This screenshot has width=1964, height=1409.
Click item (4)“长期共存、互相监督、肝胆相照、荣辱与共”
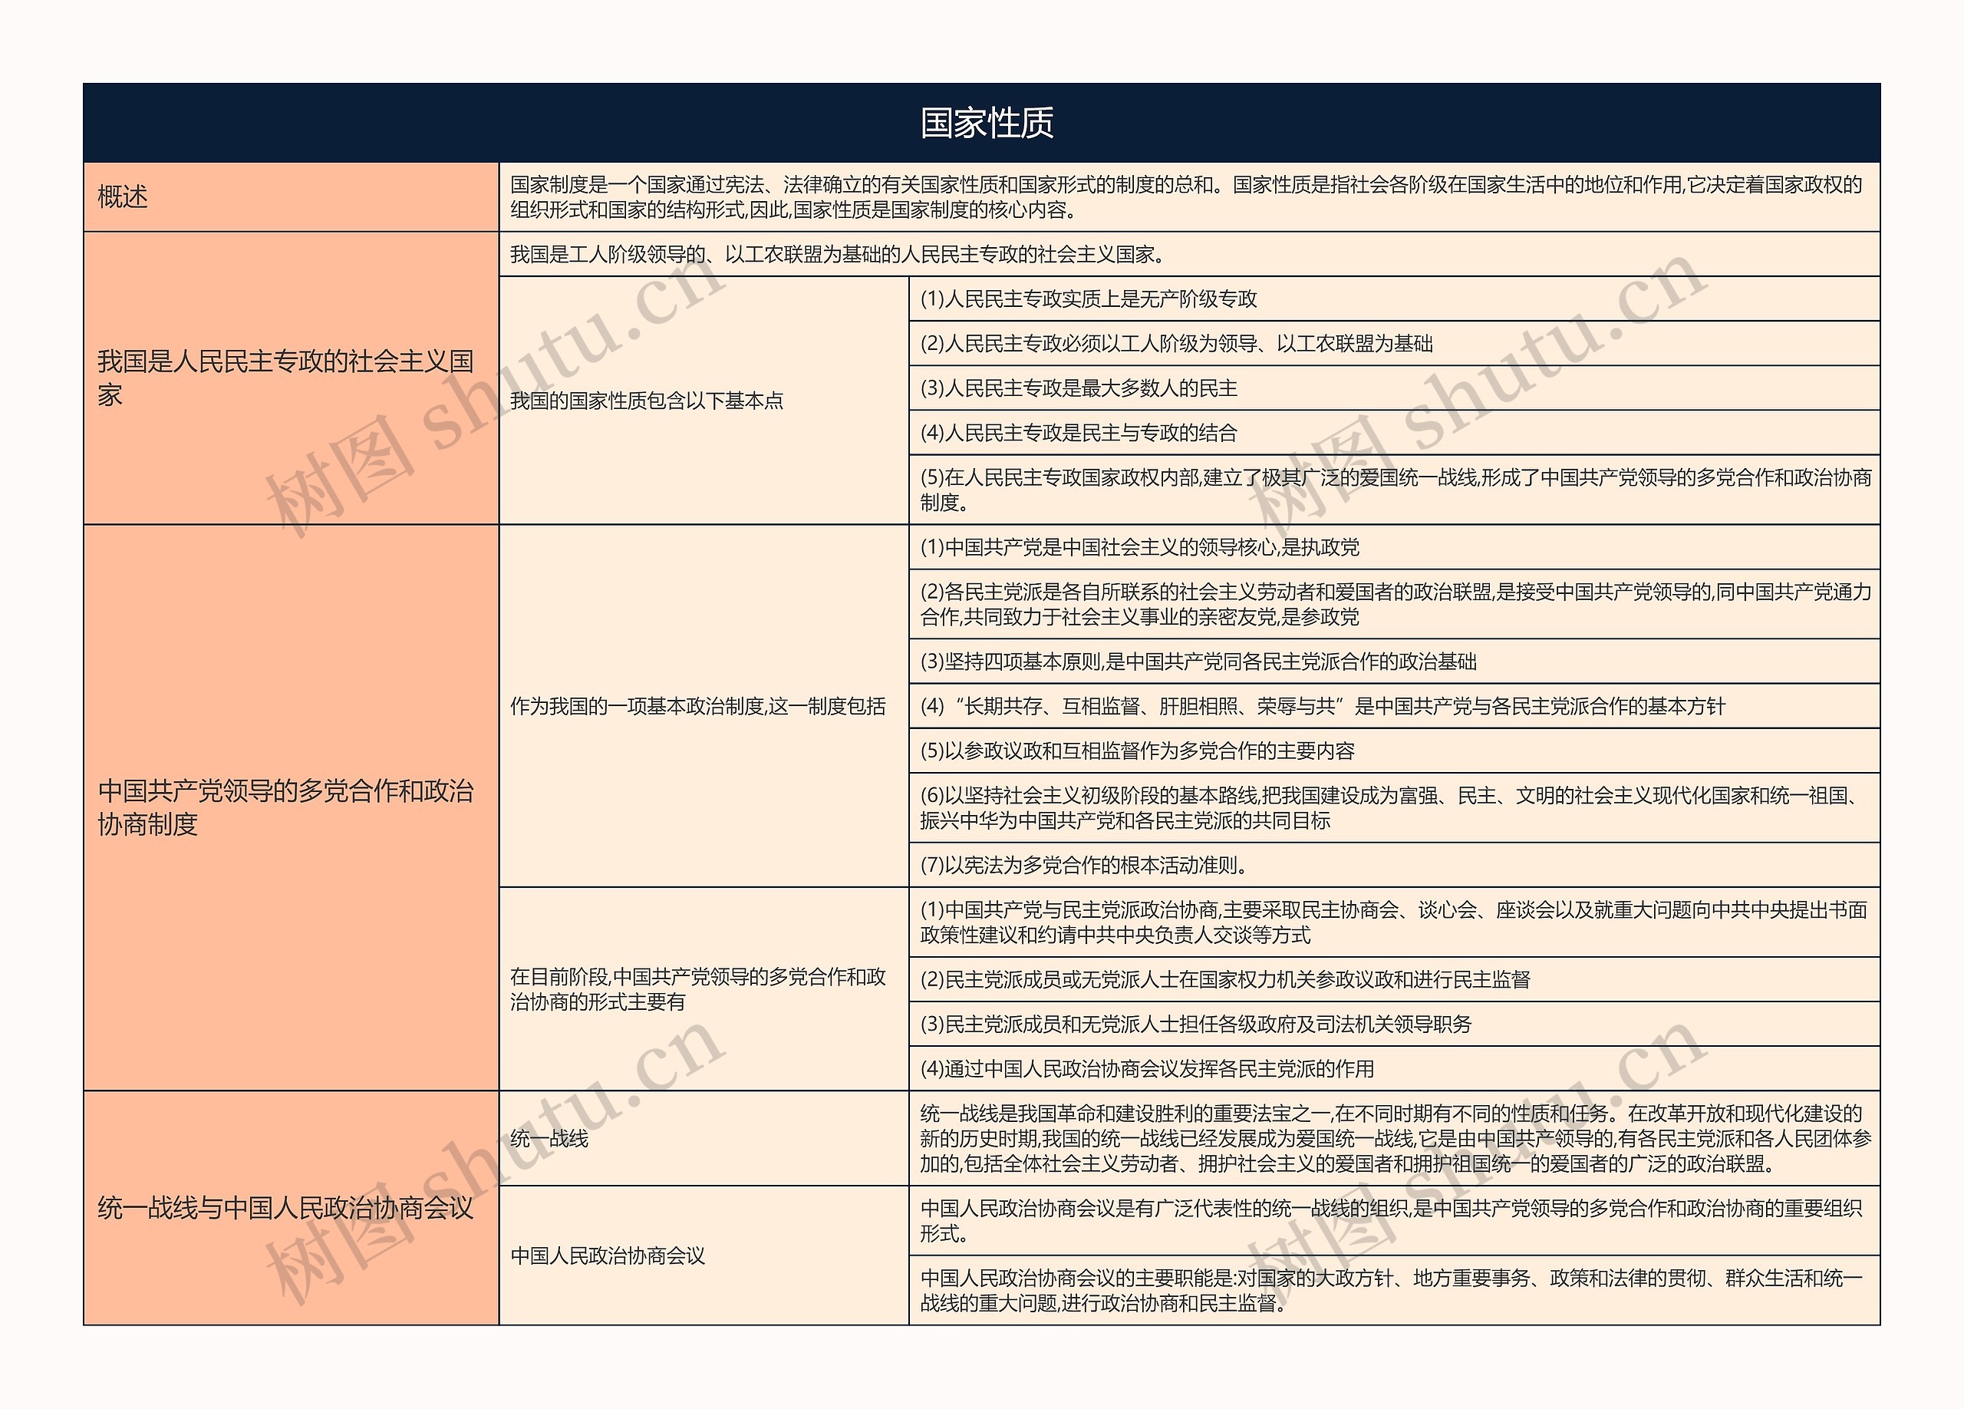coord(1394,706)
